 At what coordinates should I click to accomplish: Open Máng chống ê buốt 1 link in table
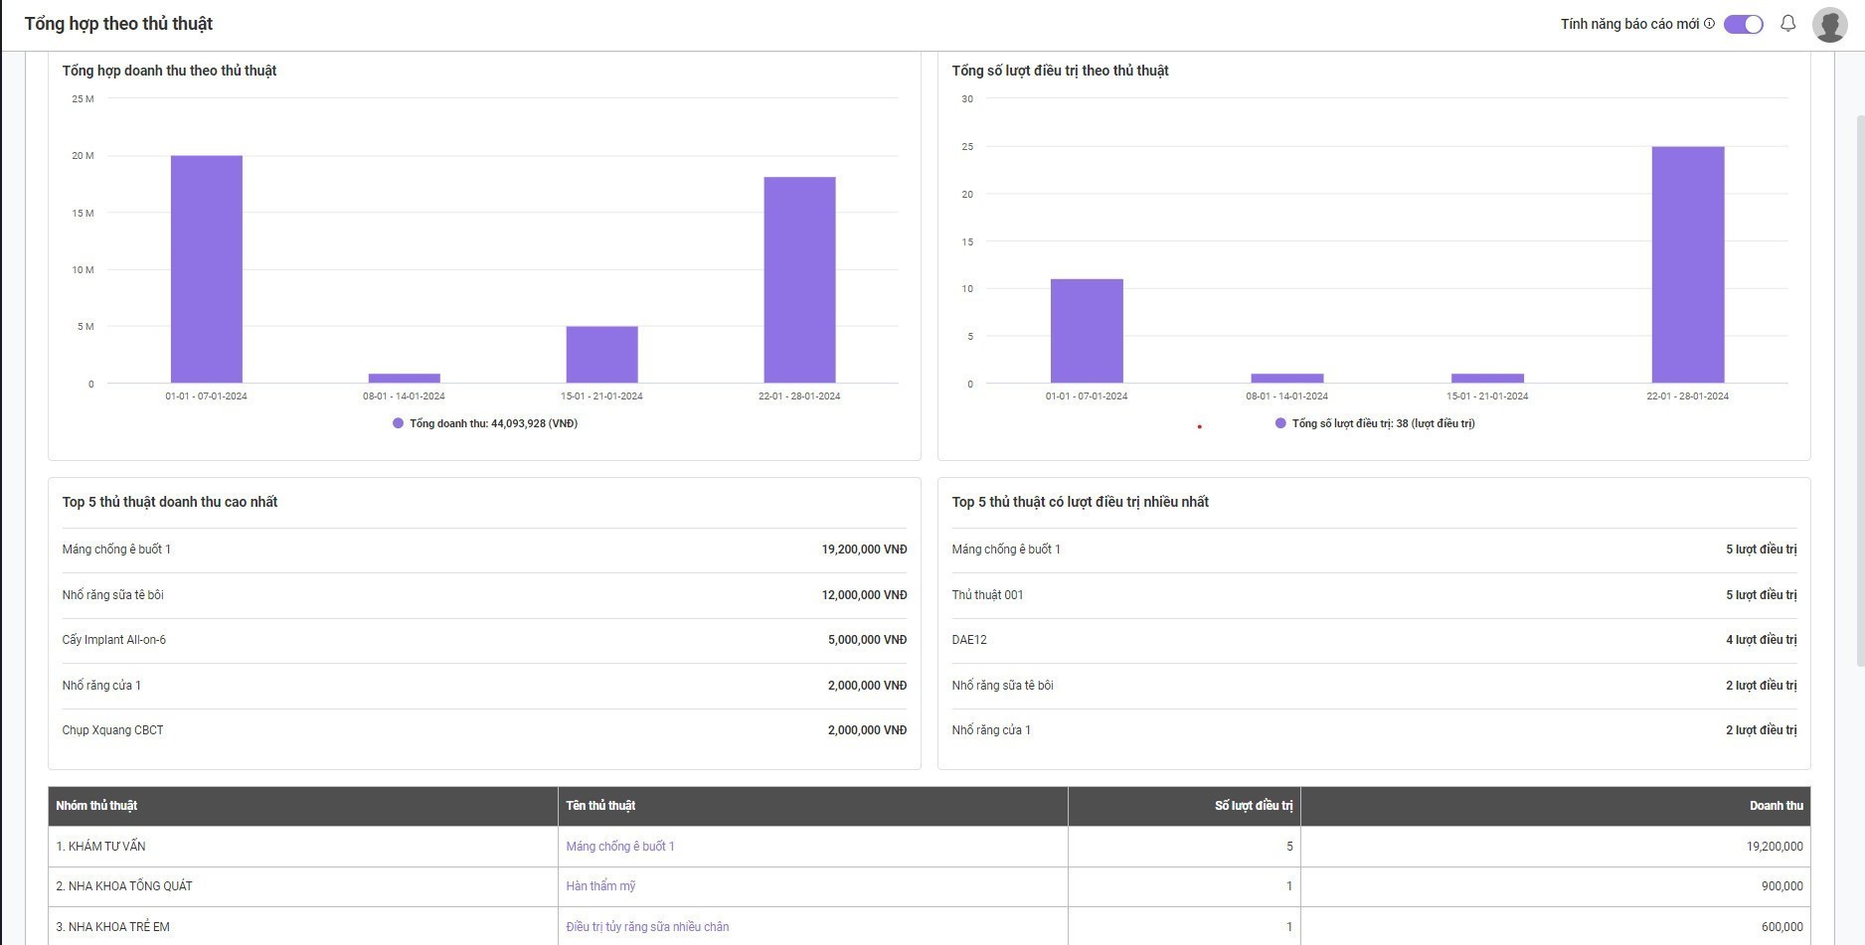[x=619, y=847]
